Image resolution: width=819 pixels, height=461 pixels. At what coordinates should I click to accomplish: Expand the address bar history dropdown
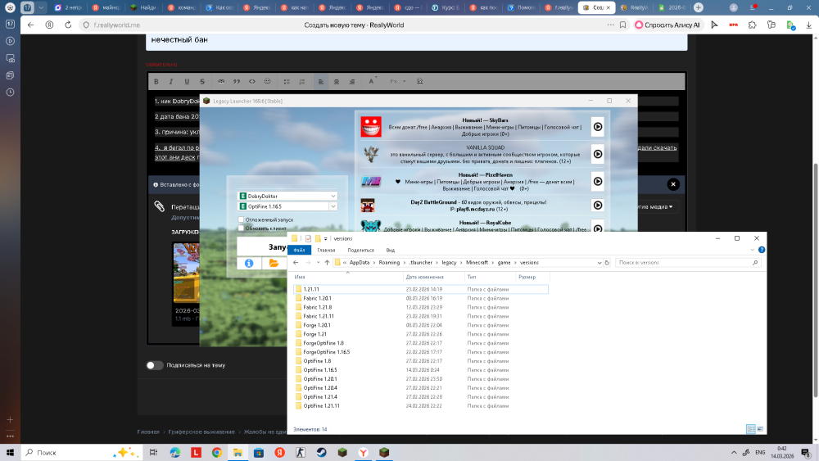tap(600, 263)
